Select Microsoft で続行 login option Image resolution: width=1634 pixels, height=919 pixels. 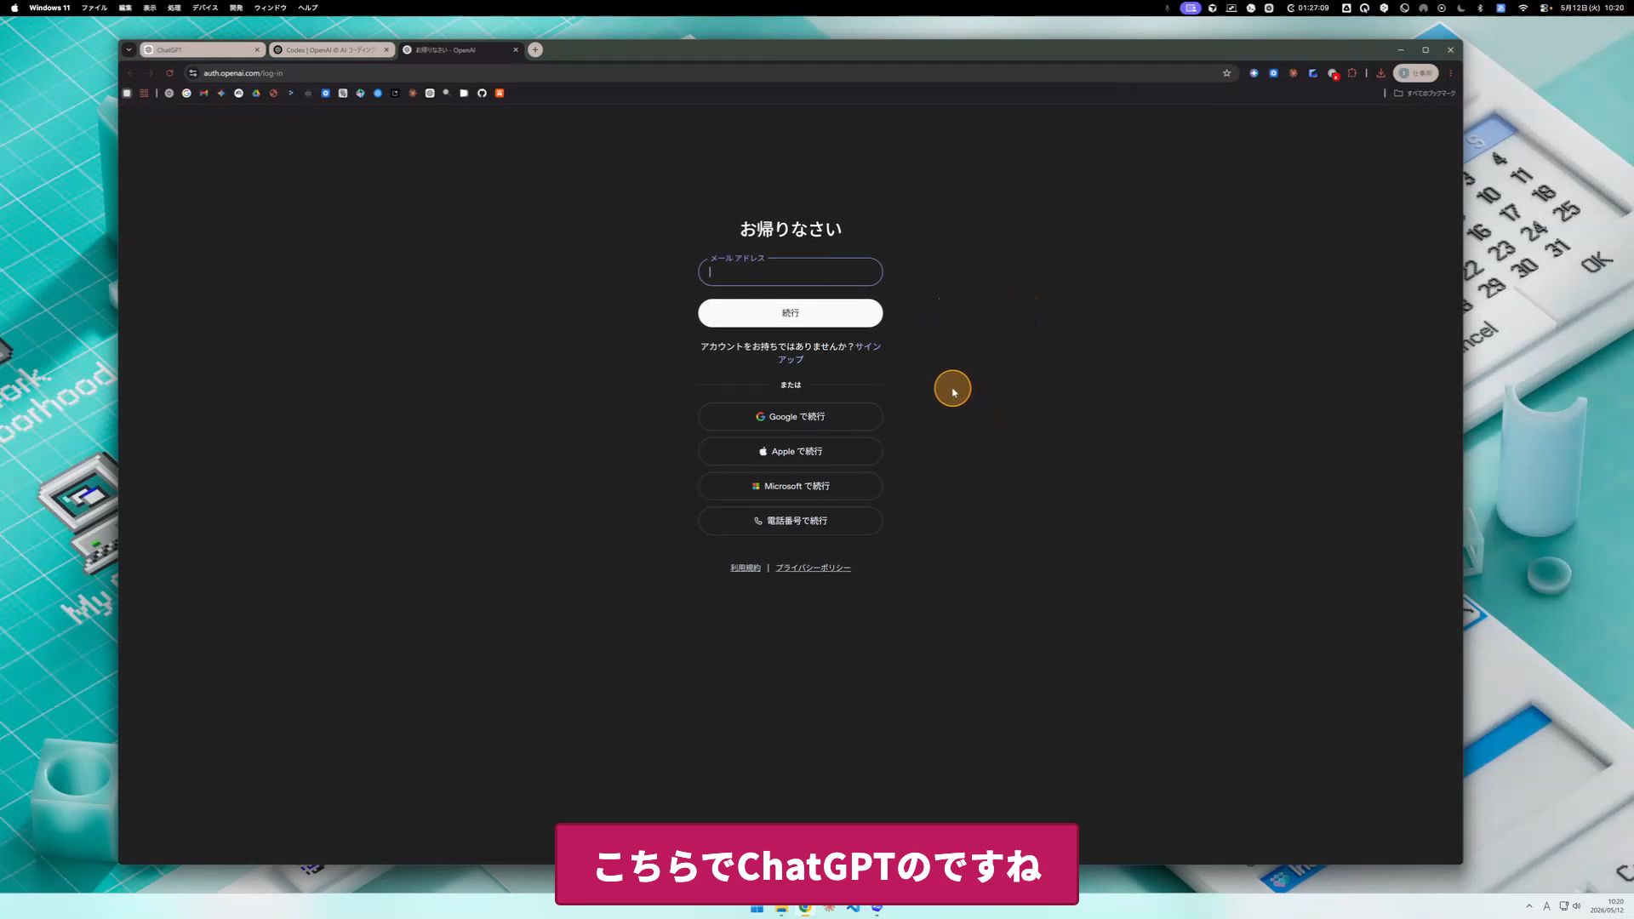790,486
